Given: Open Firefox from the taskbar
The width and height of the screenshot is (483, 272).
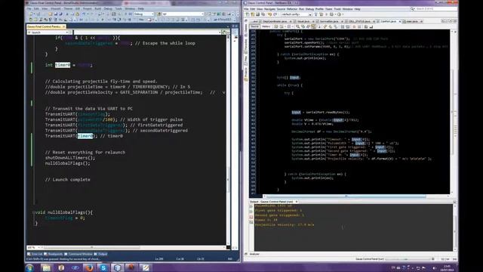Looking at the screenshot, I should [x=89, y=267].
